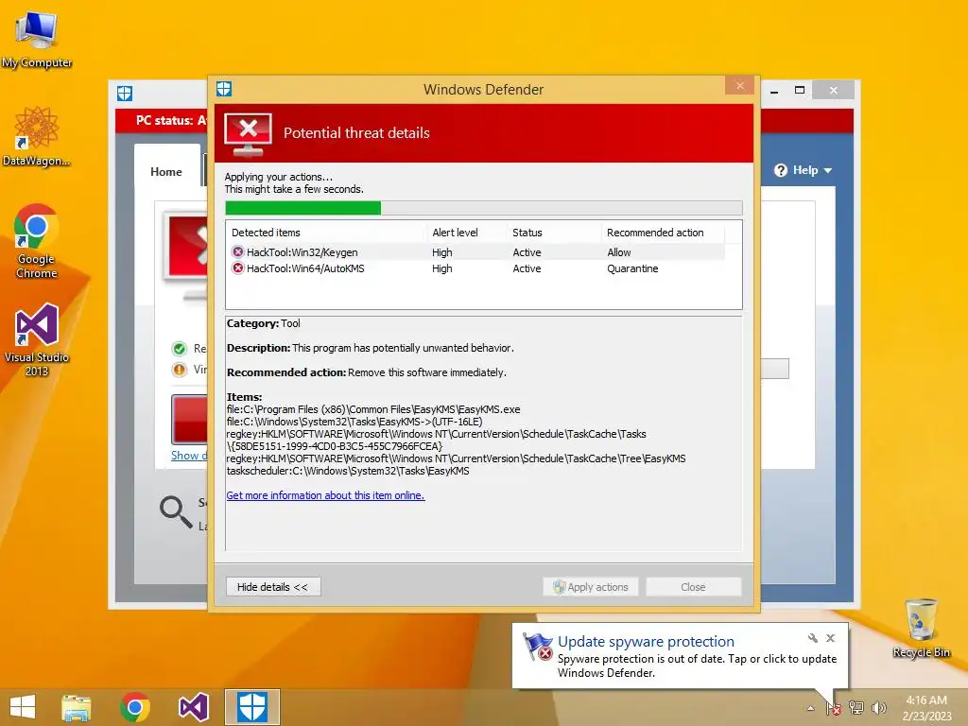
Task: Open the Windows Start button
Action: 23,707
